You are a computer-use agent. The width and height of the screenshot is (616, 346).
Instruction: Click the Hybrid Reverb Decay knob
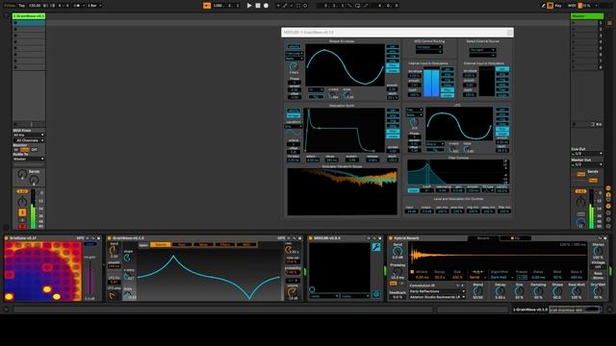click(x=500, y=291)
